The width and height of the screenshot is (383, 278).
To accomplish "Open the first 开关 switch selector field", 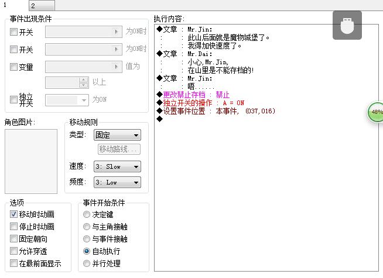I will click(84, 32).
